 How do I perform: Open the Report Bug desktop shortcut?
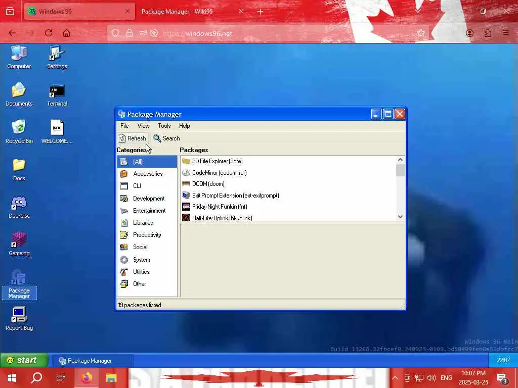point(19,319)
